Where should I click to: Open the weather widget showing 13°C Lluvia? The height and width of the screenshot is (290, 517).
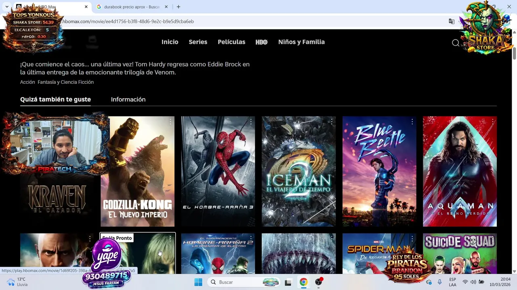17,282
